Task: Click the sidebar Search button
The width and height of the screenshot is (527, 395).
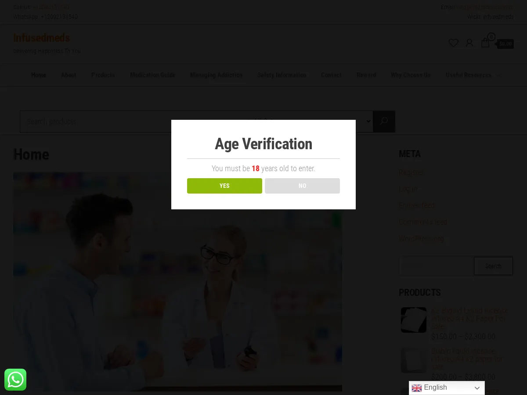Action: [493, 266]
